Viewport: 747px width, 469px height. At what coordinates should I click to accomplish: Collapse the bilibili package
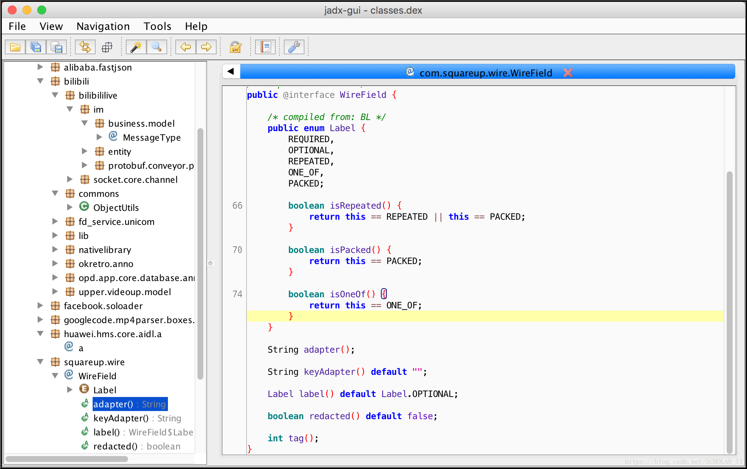pyautogui.click(x=40, y=81)
